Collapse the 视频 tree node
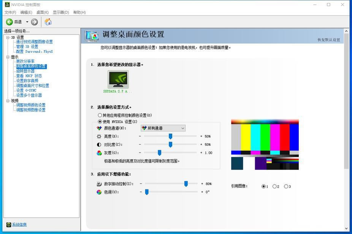The image size is (352, 234). pyautogui.click(x=8, y=101)
